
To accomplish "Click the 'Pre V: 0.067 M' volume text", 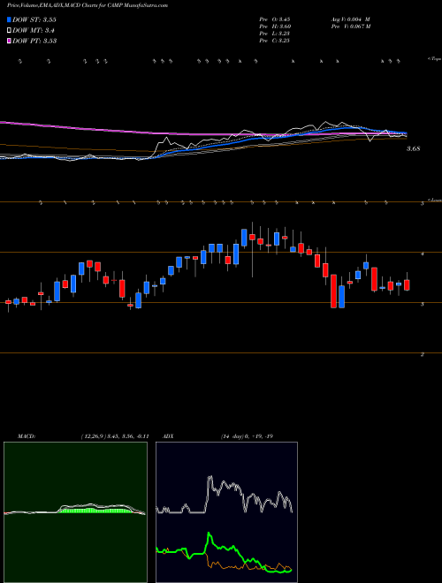I will tap(351, 26).
